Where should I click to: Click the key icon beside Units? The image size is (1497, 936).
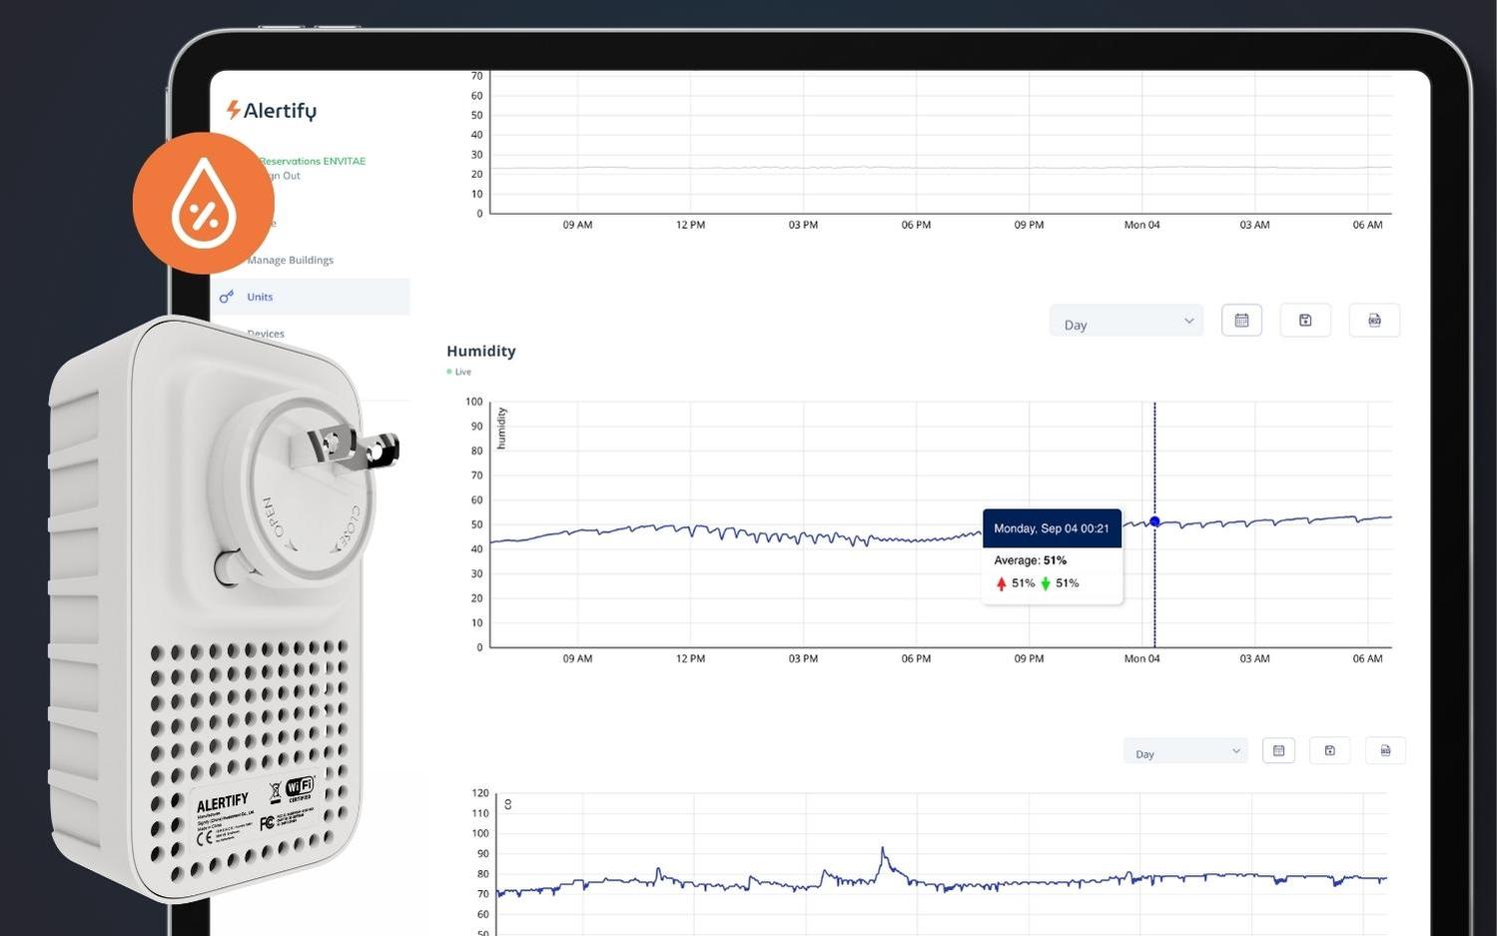point(227,297)
